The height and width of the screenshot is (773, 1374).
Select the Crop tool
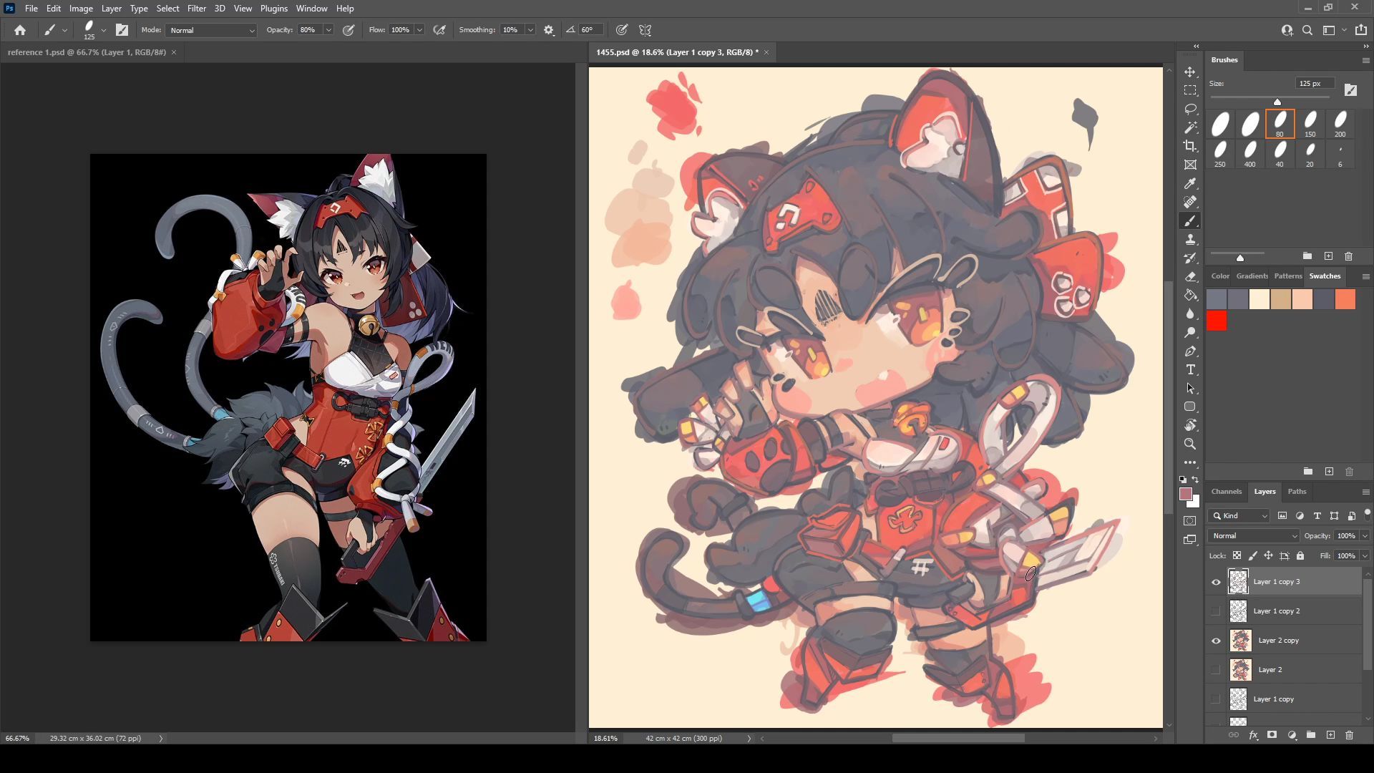(1190, 147)
